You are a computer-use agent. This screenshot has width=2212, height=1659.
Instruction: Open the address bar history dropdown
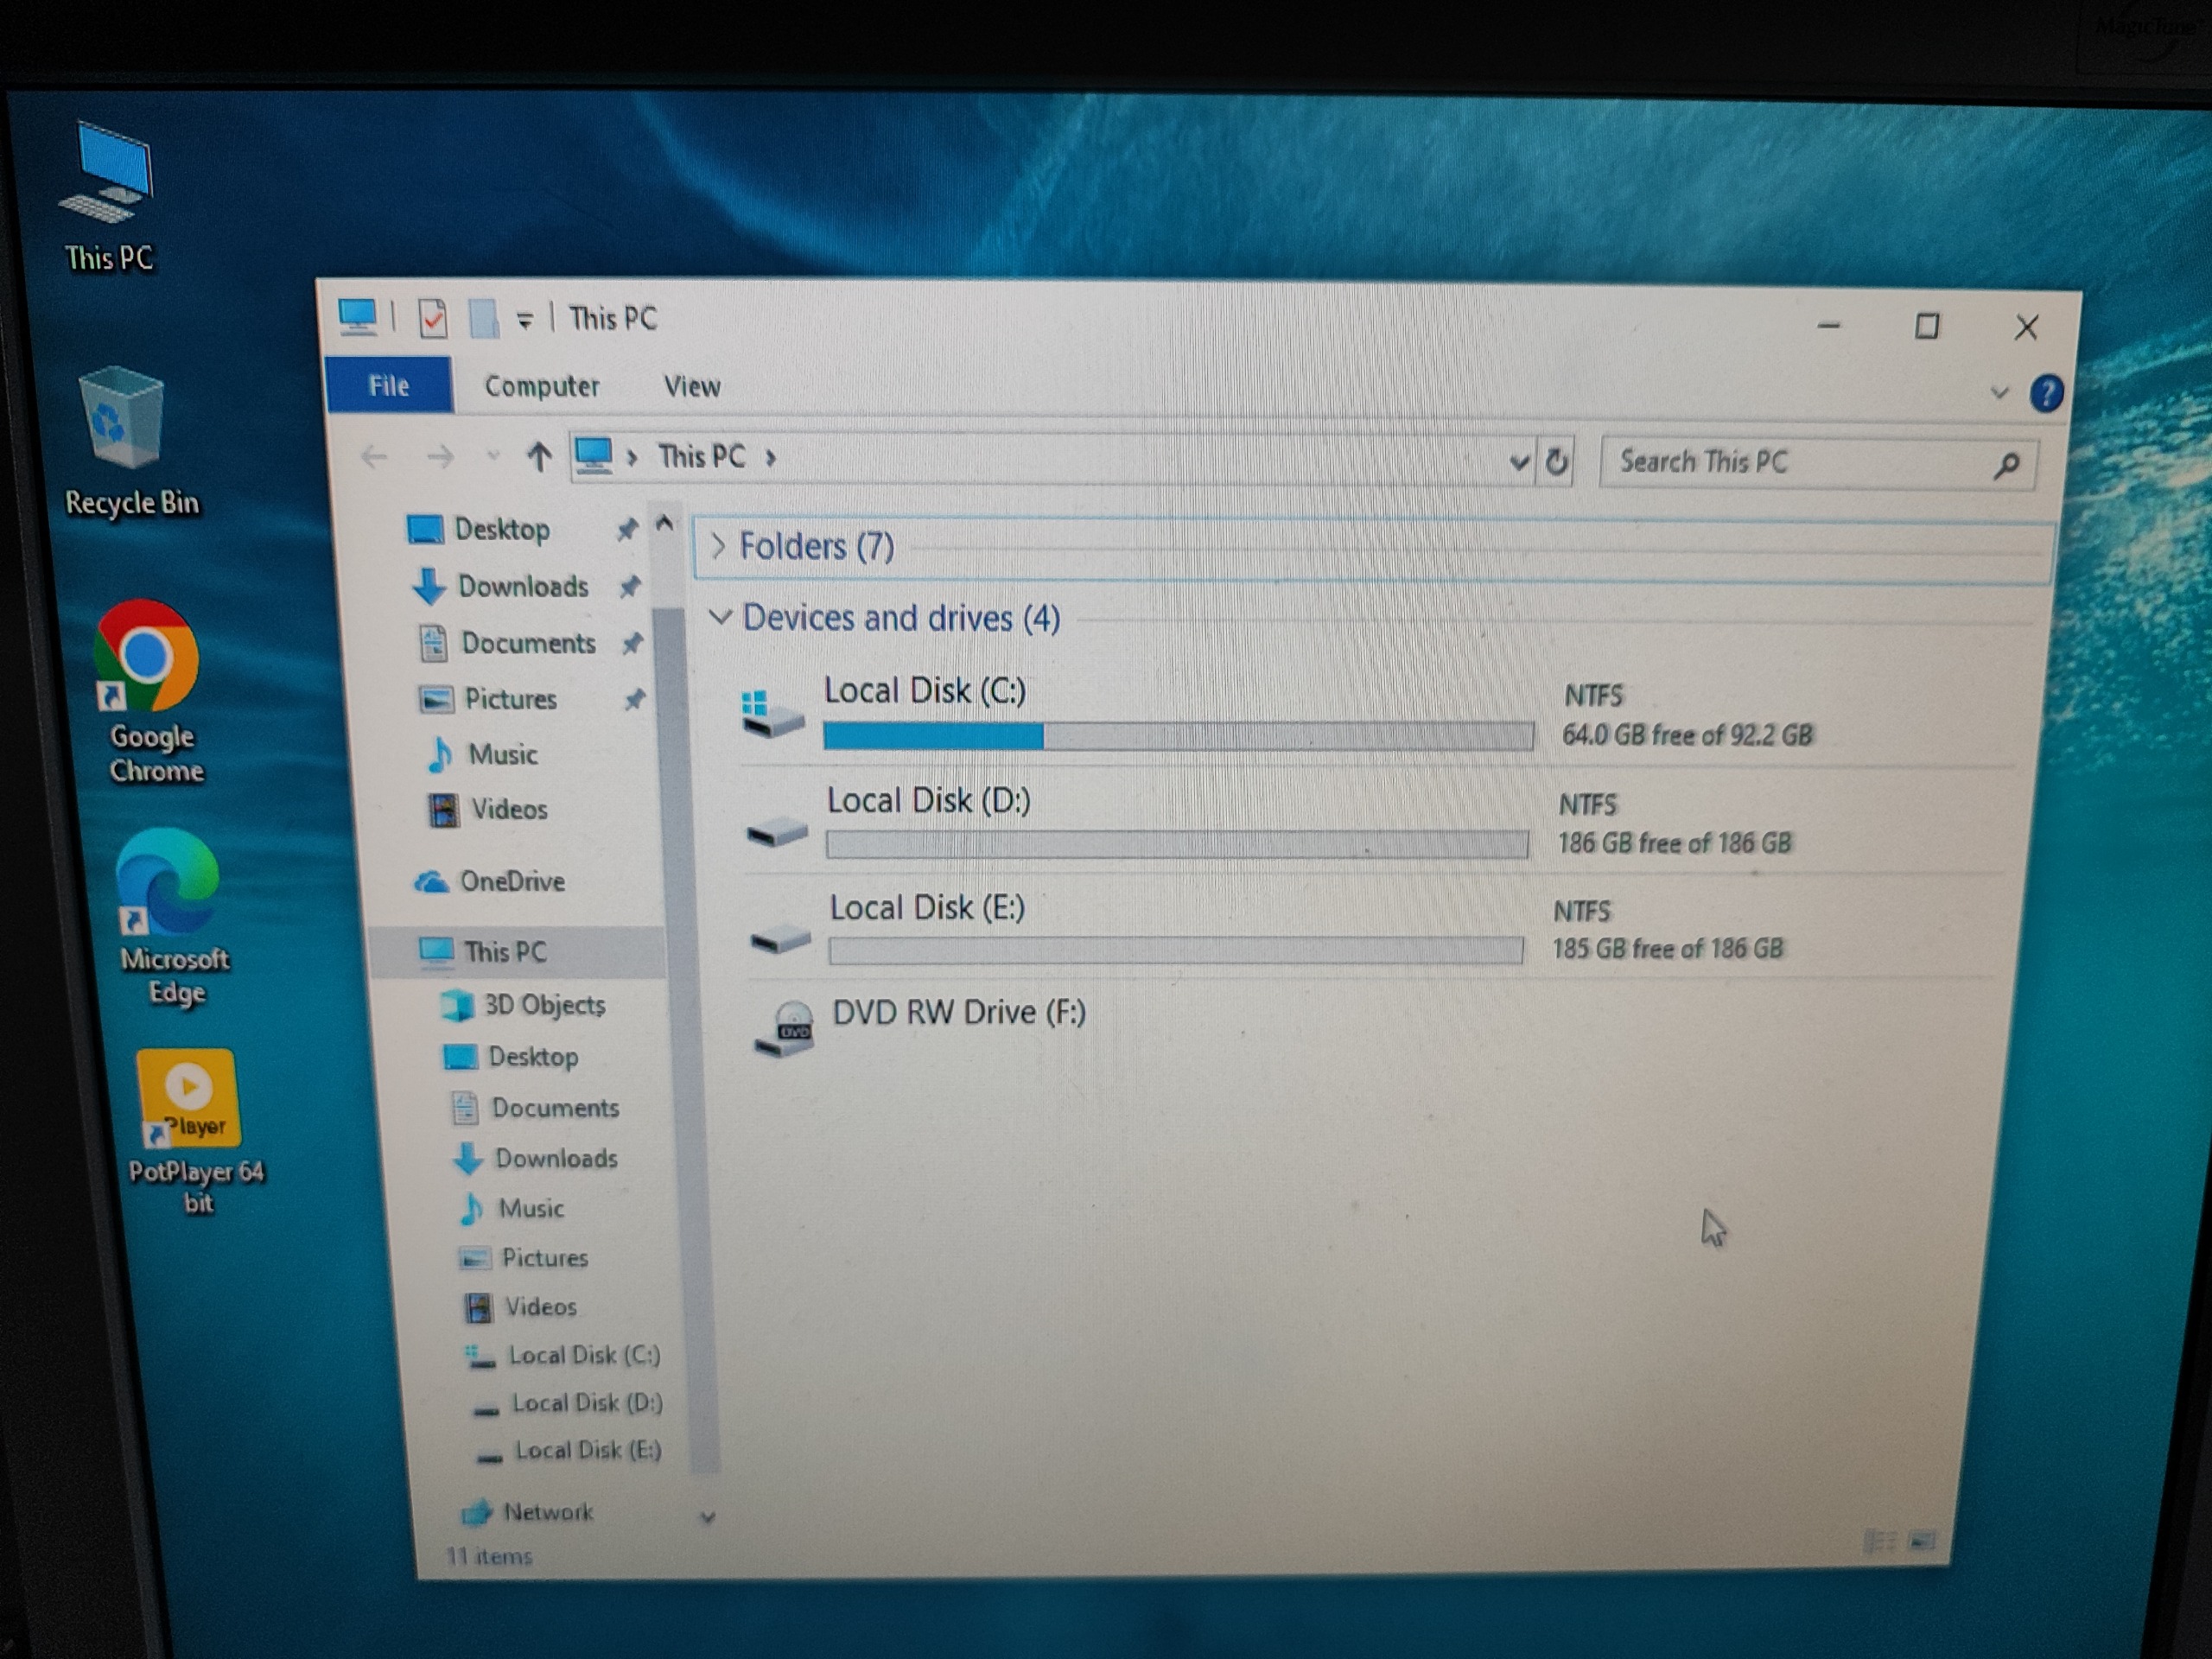pos(1518,461)
